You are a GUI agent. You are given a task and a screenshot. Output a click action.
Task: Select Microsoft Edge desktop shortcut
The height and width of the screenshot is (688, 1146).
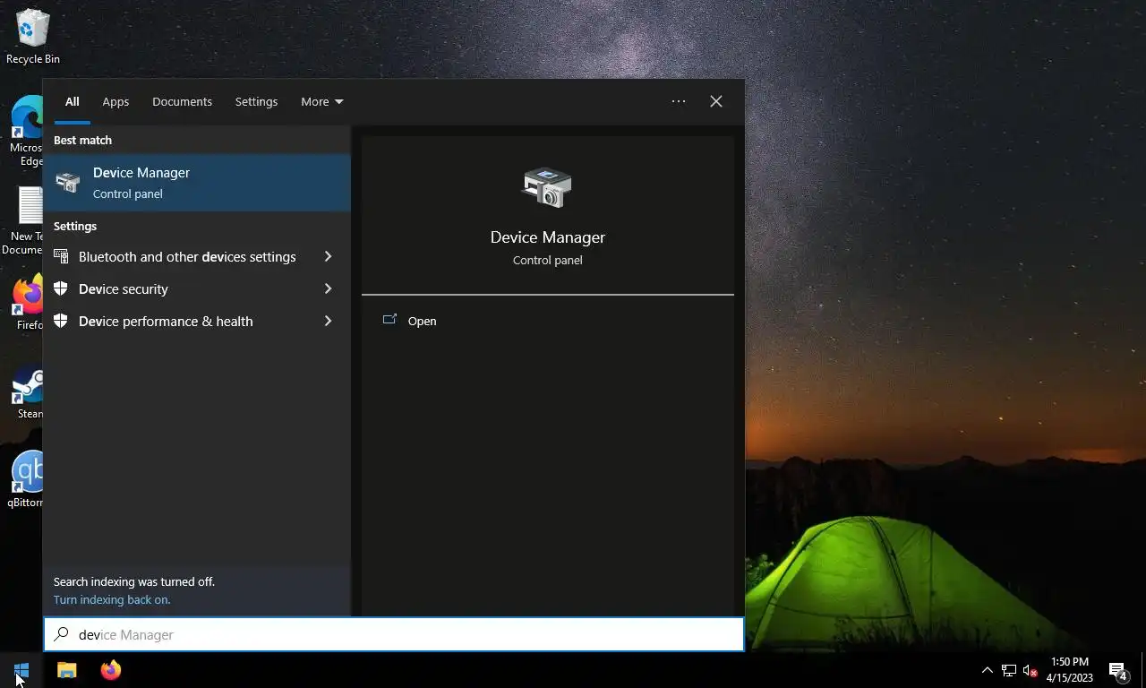pyautogui.click(x=27, y=131)
